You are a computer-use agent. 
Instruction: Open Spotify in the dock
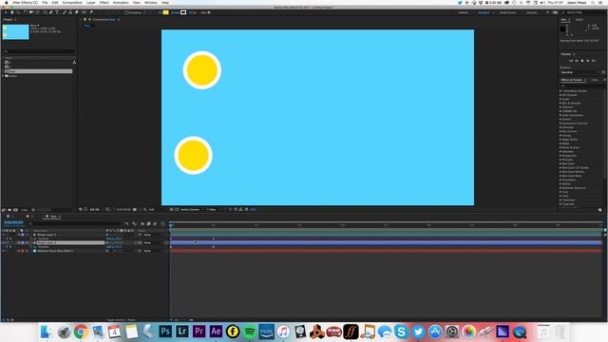[249, 332]
